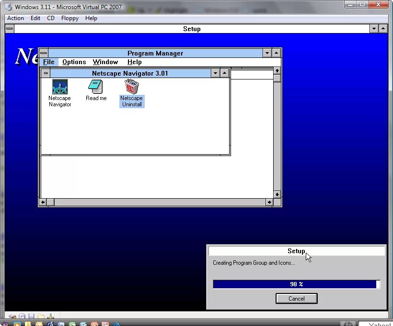The height and width of the screenshot is (326, 393).
Task: Click Program Manager's vertical scrollbar thumb
Action: [277, 78]
